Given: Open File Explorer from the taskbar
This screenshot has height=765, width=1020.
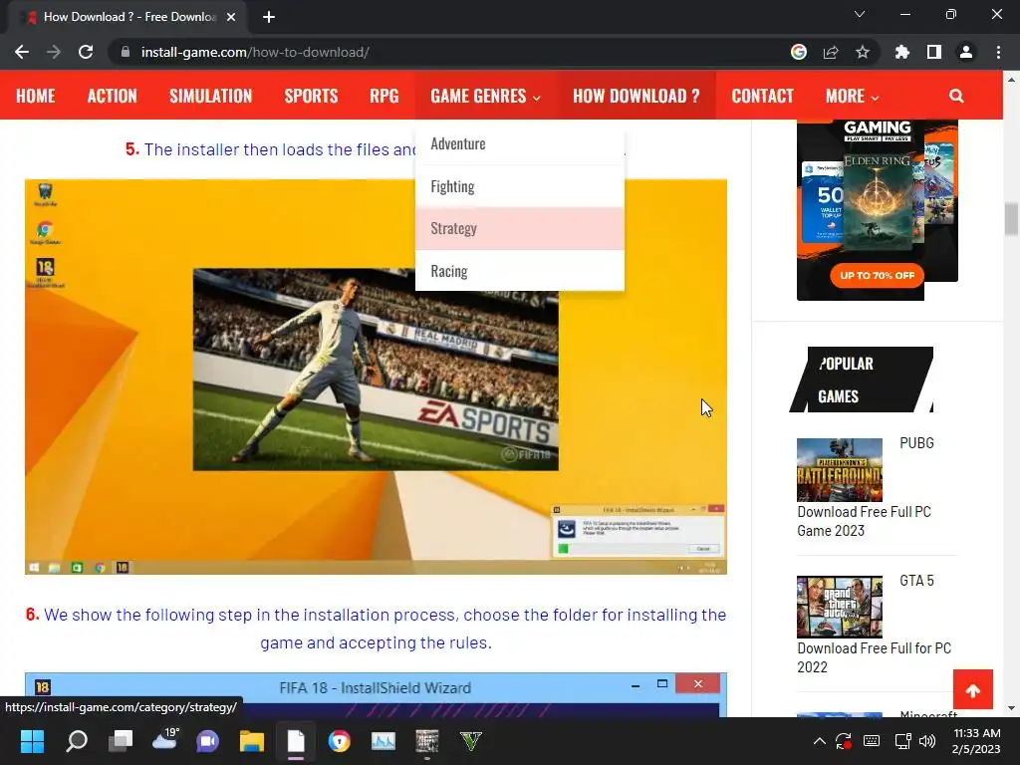Looking at the screenshot, I should [x=252, y=741].
